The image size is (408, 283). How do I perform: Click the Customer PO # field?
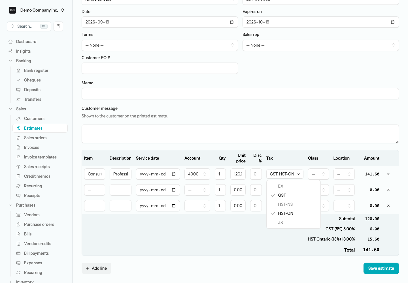click(160, 68)
